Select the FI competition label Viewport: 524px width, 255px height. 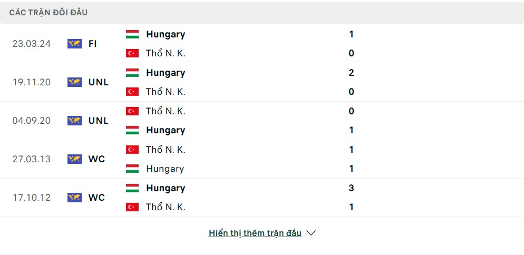click(93, 44)
